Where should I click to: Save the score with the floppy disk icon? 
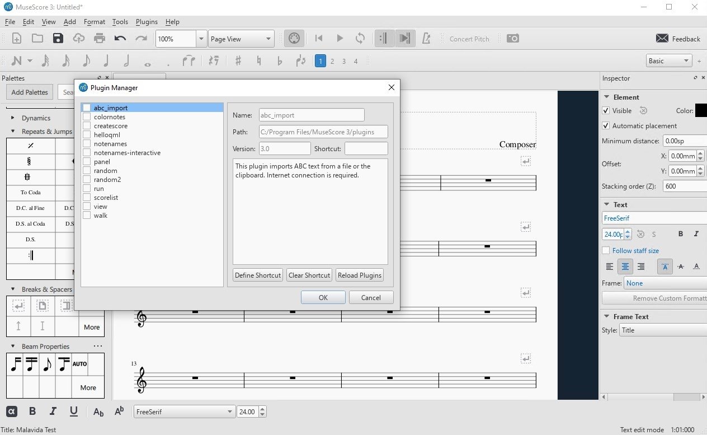pos(58,39)
